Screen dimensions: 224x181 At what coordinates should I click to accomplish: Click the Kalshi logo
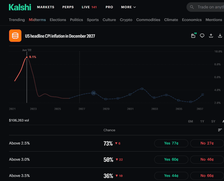coord(20,7)
